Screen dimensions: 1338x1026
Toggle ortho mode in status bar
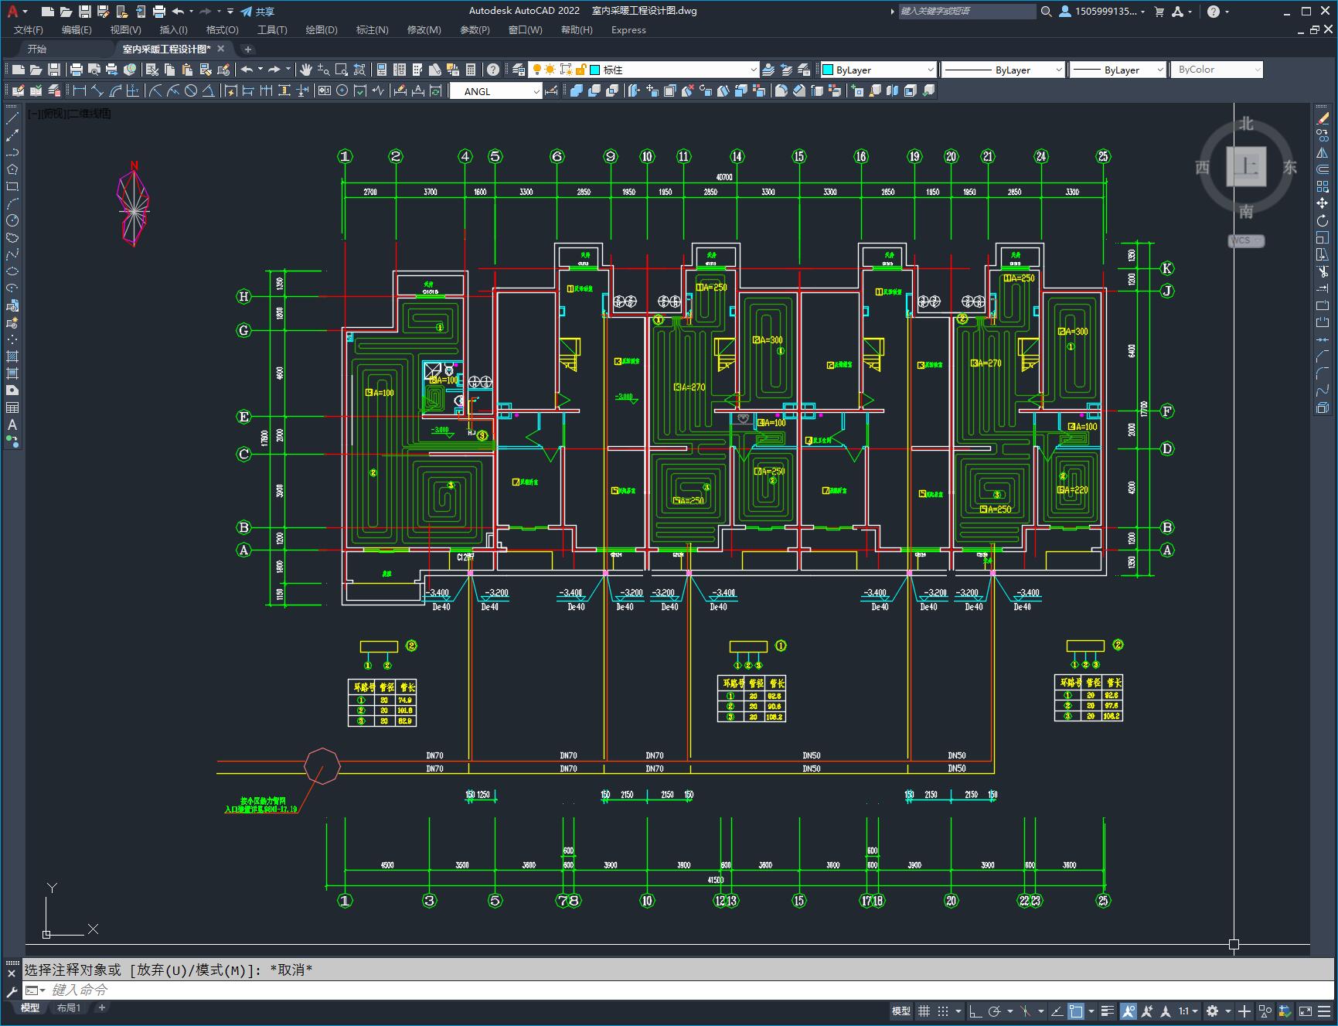[975, 1011]
